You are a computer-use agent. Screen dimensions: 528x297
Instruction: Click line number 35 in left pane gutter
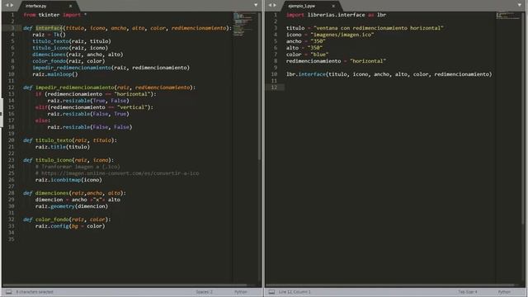coord(11,239)
